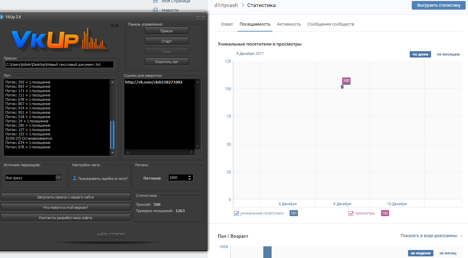
Task: Click the Потоков value field showing 1000
Action: 178,178
